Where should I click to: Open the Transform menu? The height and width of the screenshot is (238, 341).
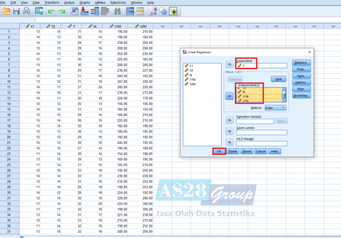click(x=52, y=3)
